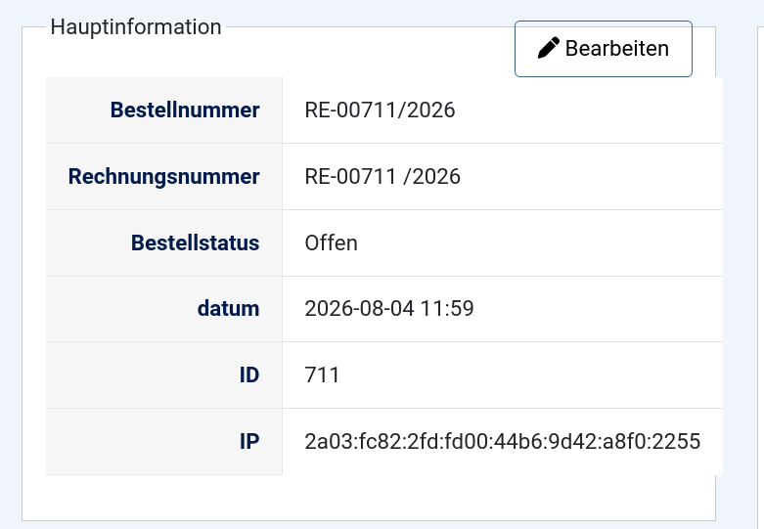
Task: Click the IP label cell
Action: 164,441
